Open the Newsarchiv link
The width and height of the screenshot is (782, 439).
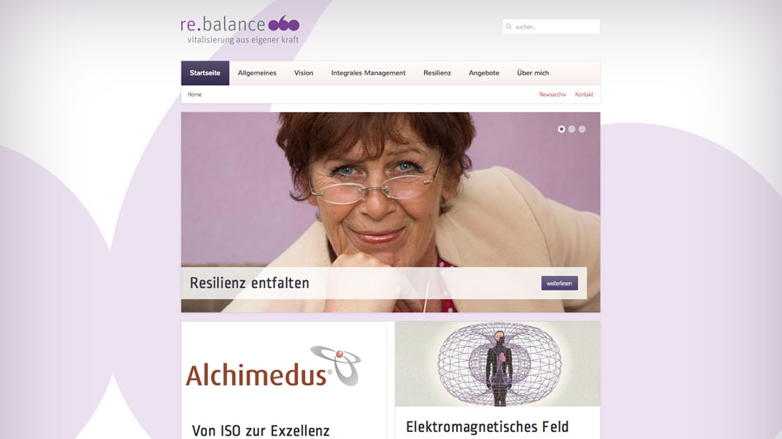[x=552, y=95]
